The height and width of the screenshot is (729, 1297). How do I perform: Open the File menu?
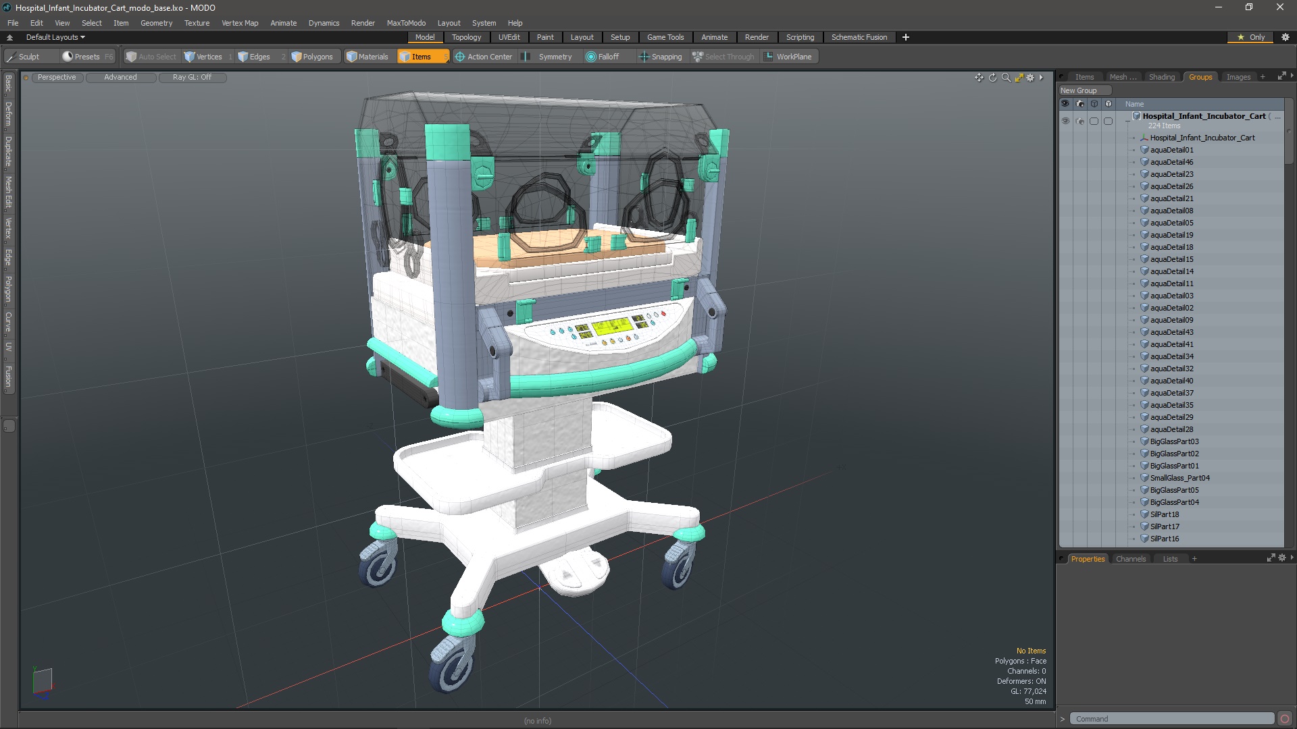13,23
